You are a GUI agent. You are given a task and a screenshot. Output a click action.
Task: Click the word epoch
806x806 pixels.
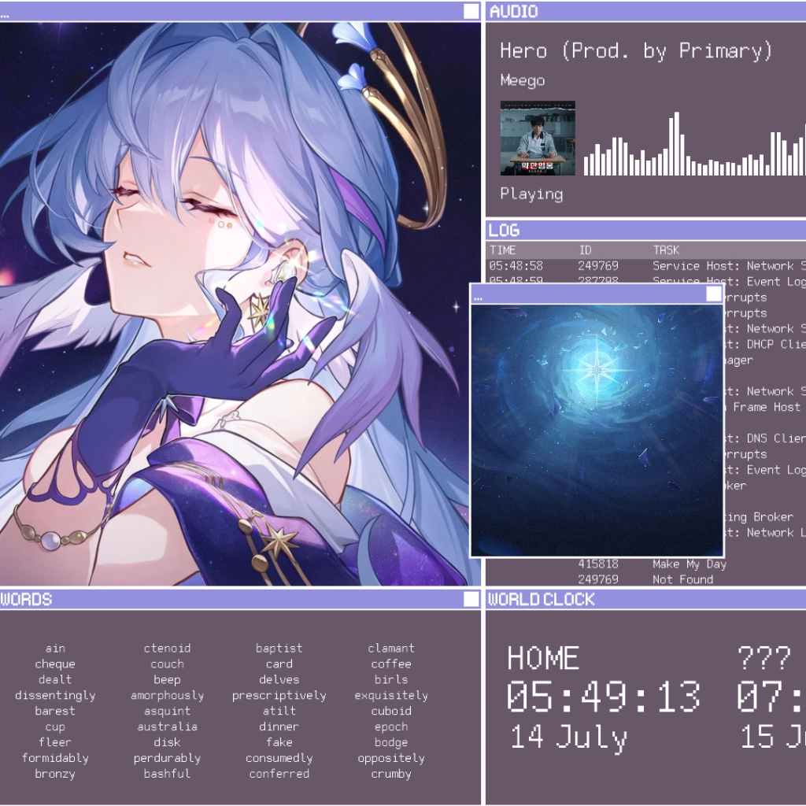391,727
